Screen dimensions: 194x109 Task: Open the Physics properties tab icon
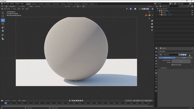(156, 79)
